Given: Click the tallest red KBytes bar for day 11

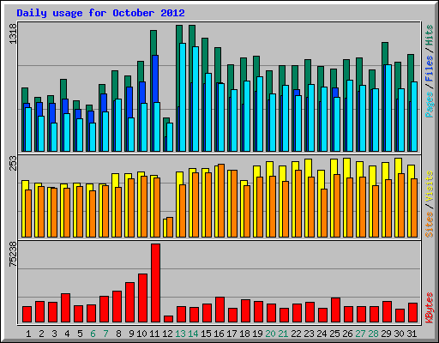Looking at the screenshot, I should 155,283.
